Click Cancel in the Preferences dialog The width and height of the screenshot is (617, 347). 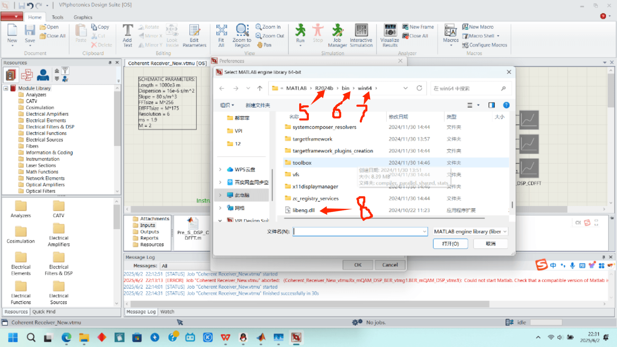[x=390, y=265]
